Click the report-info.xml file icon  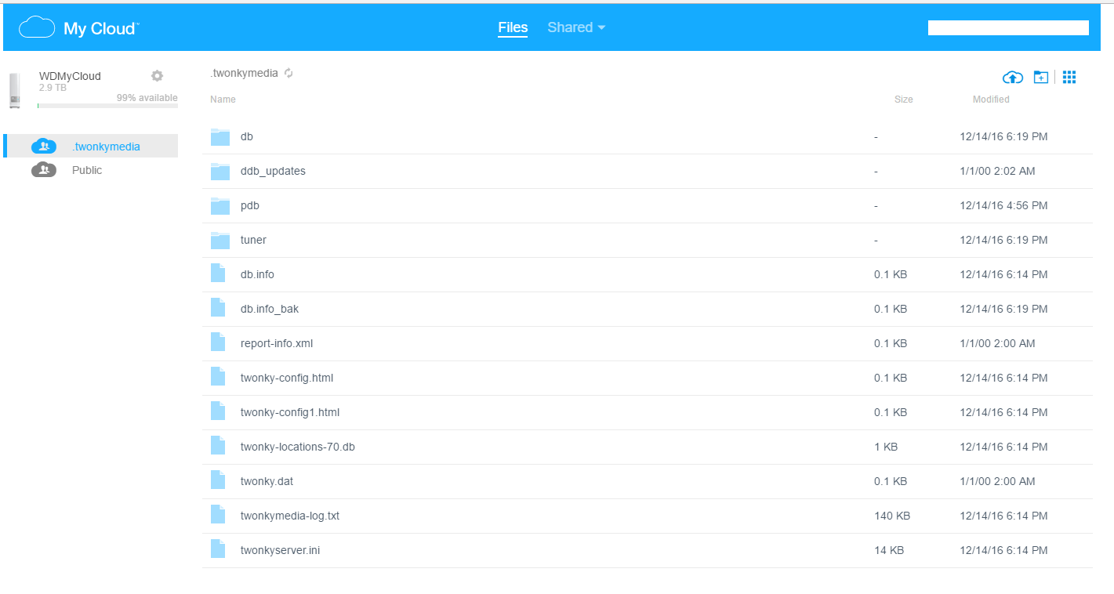coord(218,343)
